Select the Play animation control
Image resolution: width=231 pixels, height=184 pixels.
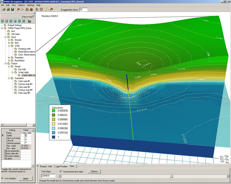[3, 21]
